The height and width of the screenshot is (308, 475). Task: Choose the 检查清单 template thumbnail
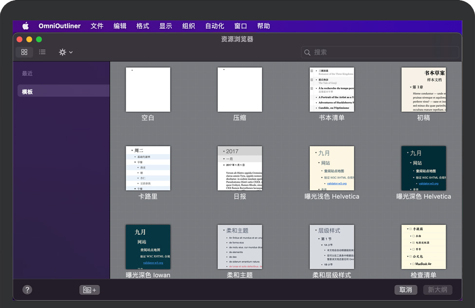(423, 247)
